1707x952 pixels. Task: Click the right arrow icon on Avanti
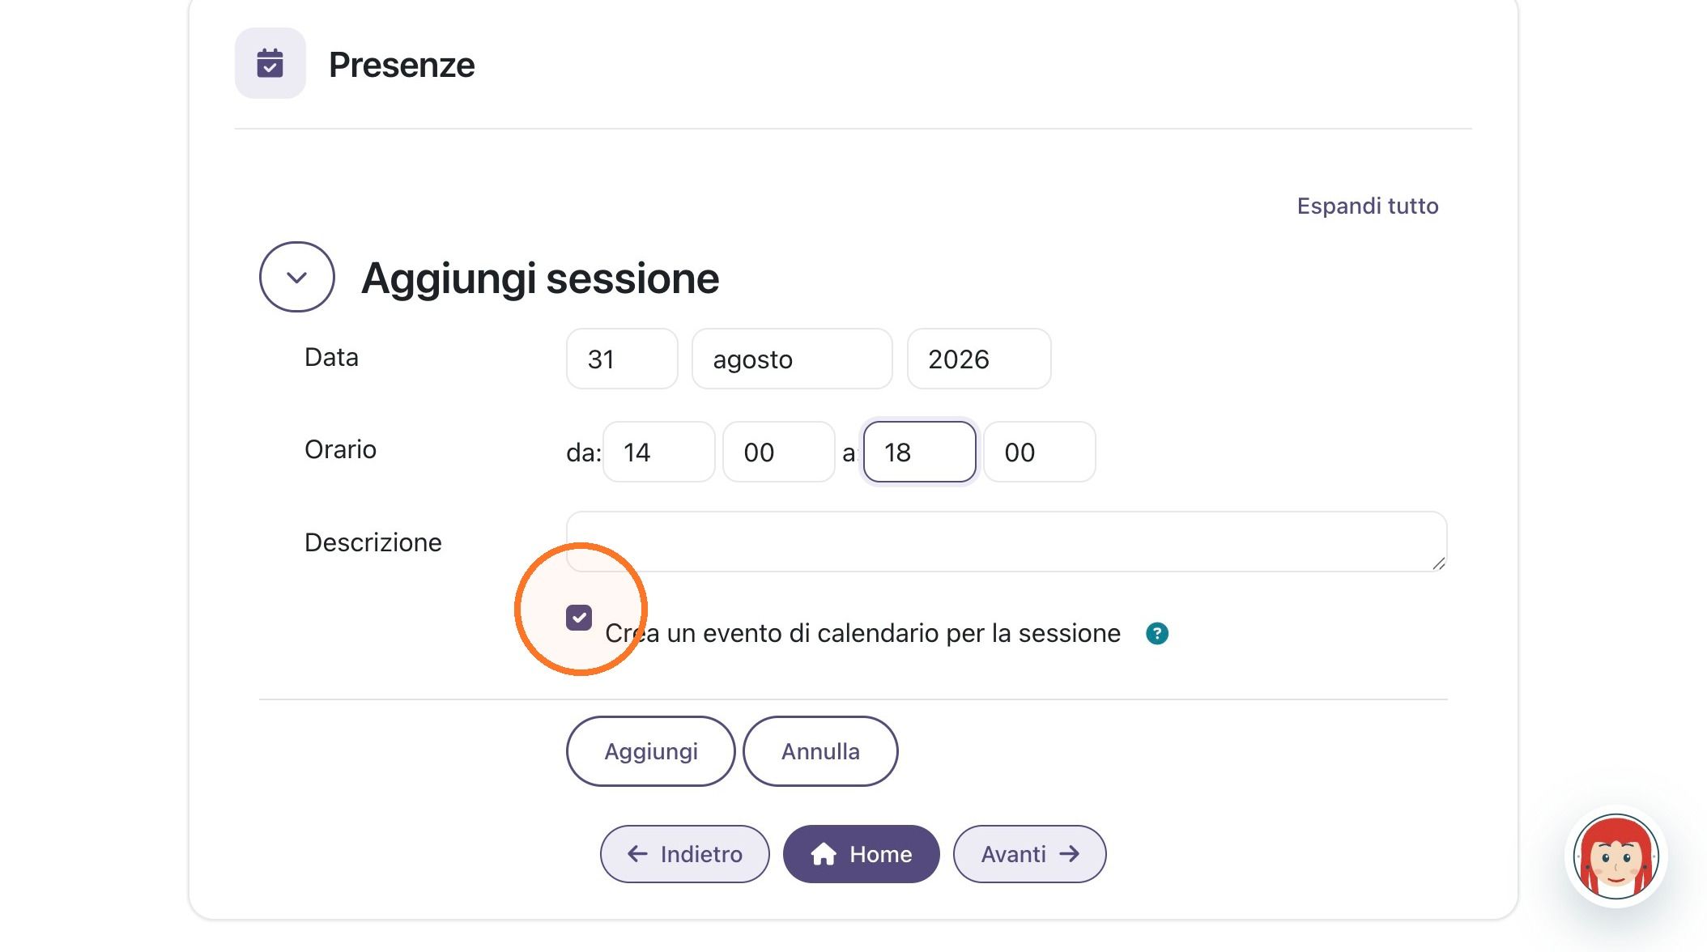click(x=1069, y=854)
